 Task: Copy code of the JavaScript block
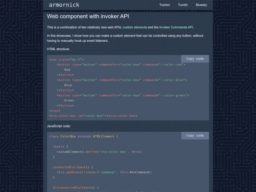(195, 136)
